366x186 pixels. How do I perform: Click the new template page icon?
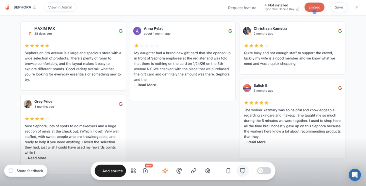pyautogui.click(x=146, y=171)
